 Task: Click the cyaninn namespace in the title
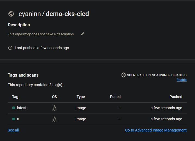[x=30, y=14]
